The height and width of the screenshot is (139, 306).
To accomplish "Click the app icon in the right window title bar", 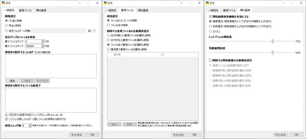I will pos(207,3).
